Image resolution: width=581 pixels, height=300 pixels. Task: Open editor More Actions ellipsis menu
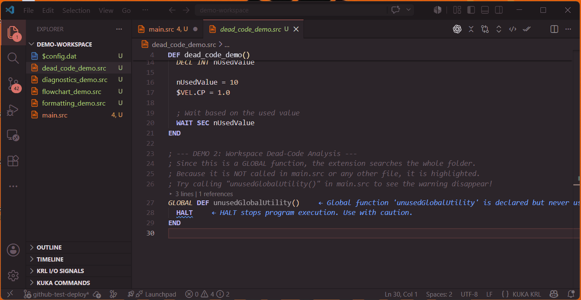[x=568, y=29]
